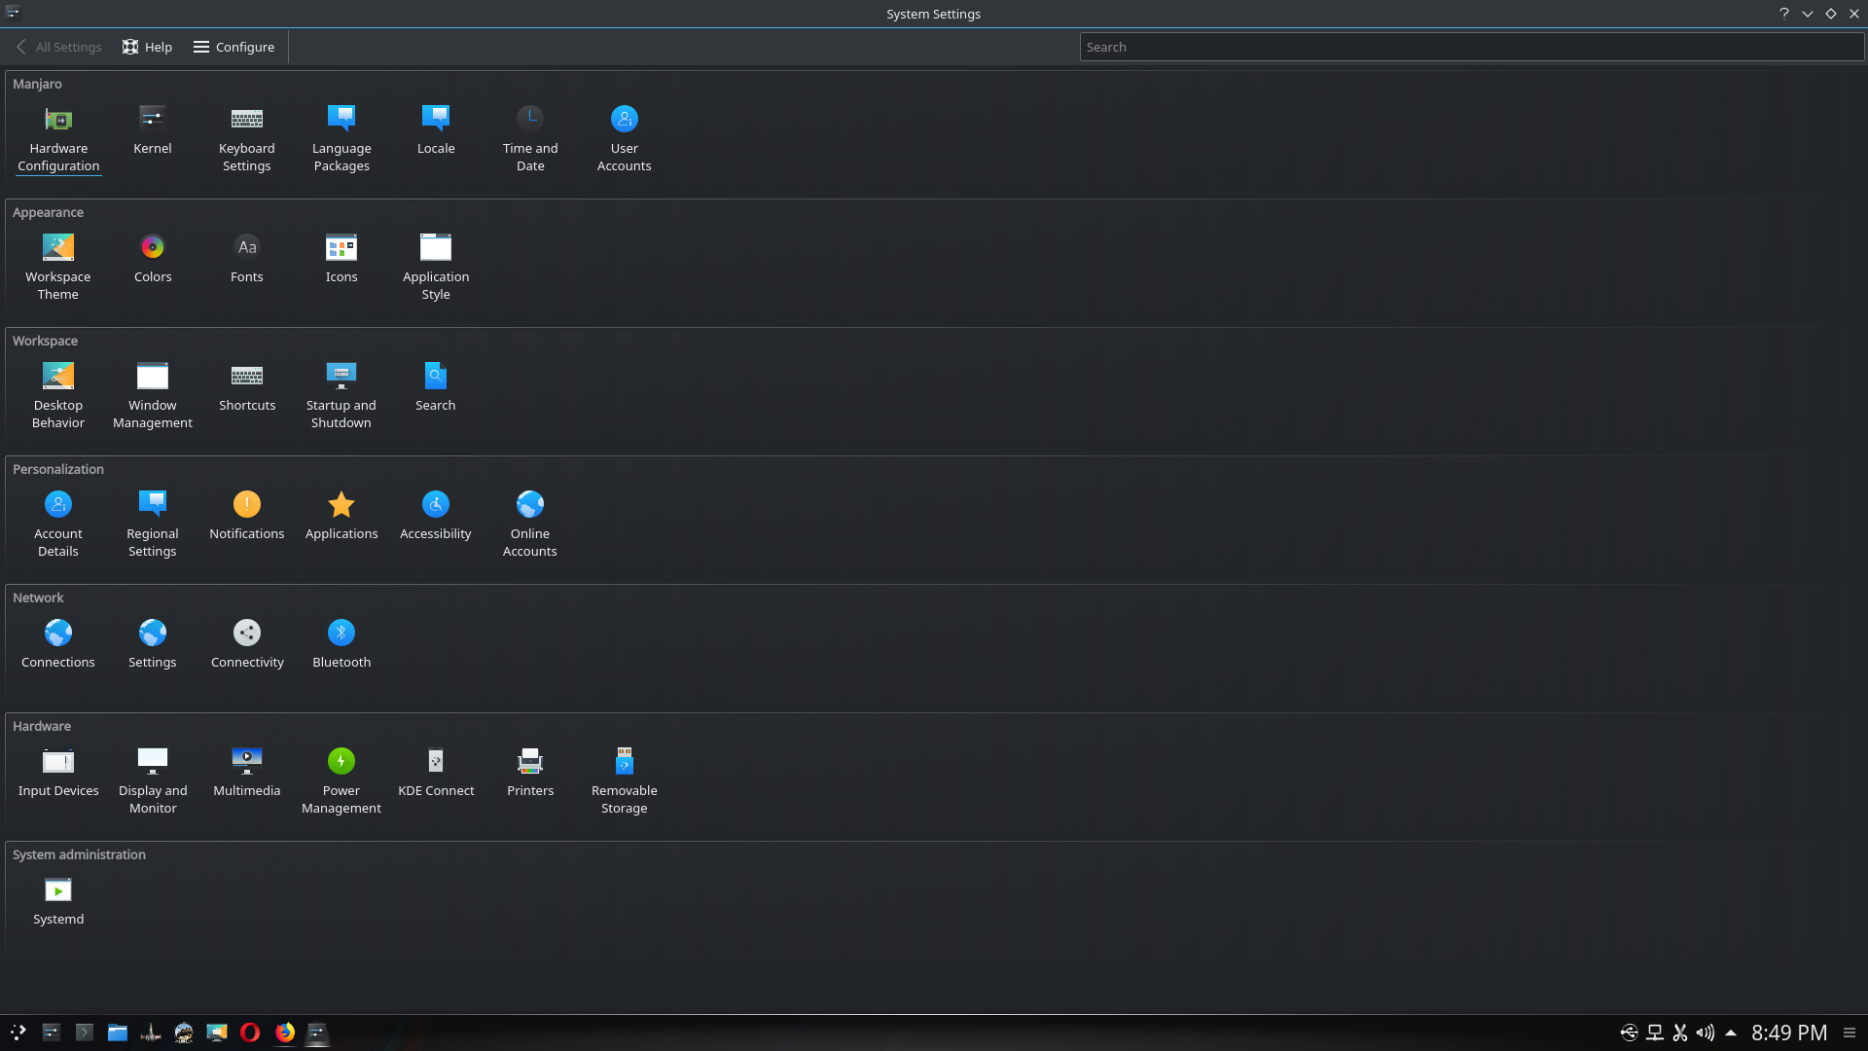Launch System Settings pinned next to the launcher
1868x1051 pixels.
(52, 1033)
